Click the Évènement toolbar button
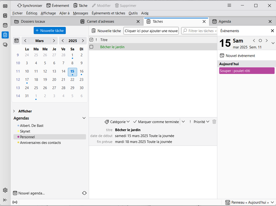Screen dimensions: 276x206 58,6
